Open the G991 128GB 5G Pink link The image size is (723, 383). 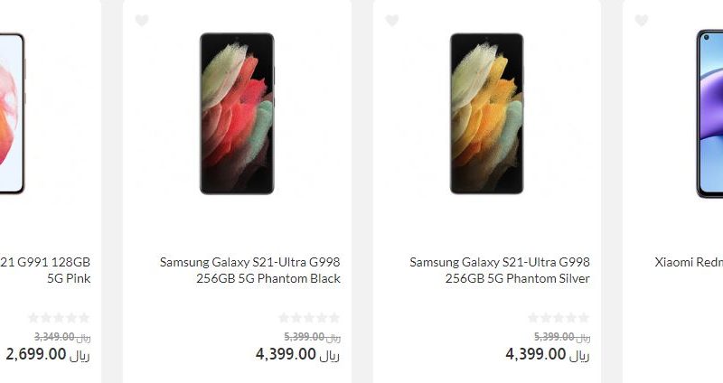(x=45, y=270)
